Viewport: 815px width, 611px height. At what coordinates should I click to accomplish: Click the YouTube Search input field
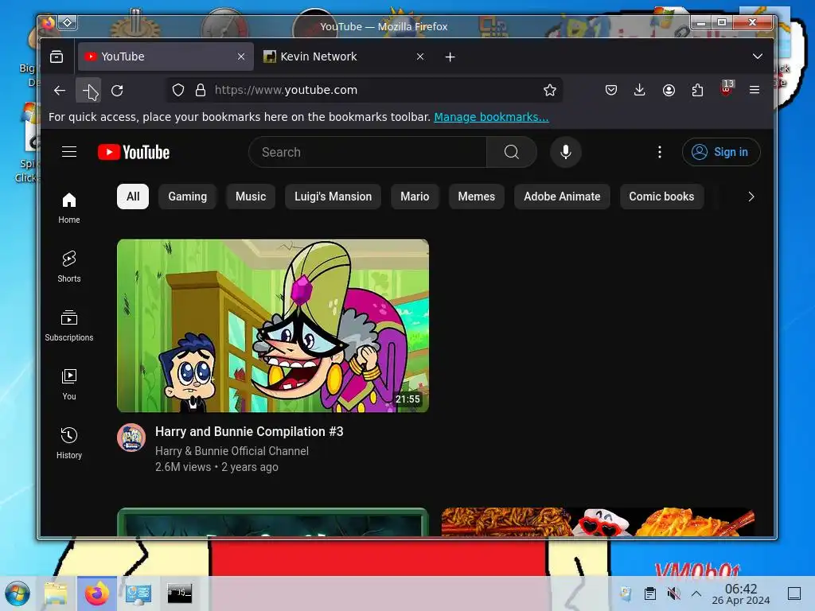368,152
